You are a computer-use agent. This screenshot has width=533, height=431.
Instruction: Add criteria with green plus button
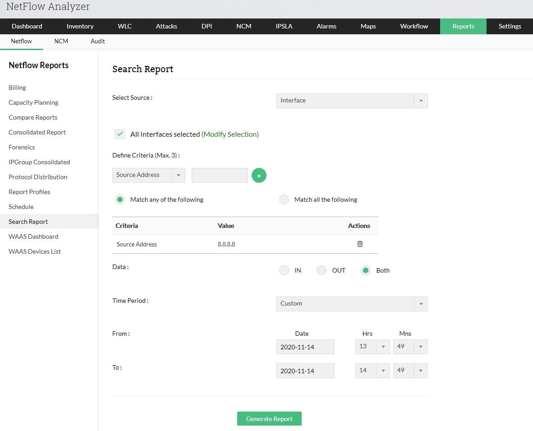pyautogui.click(x=259, y=176)
